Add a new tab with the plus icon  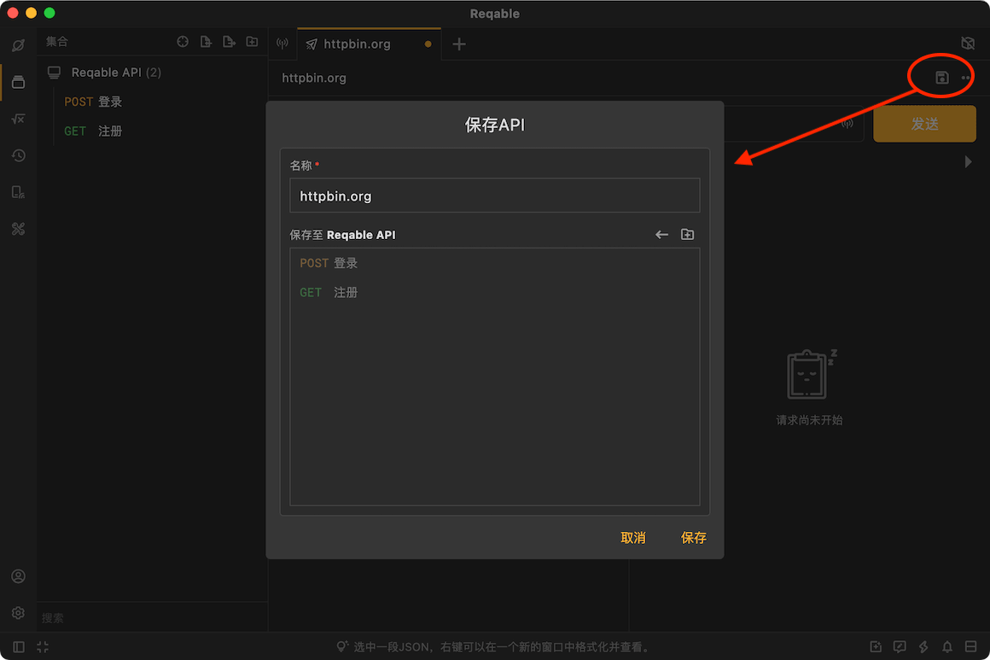click(459, 44)
